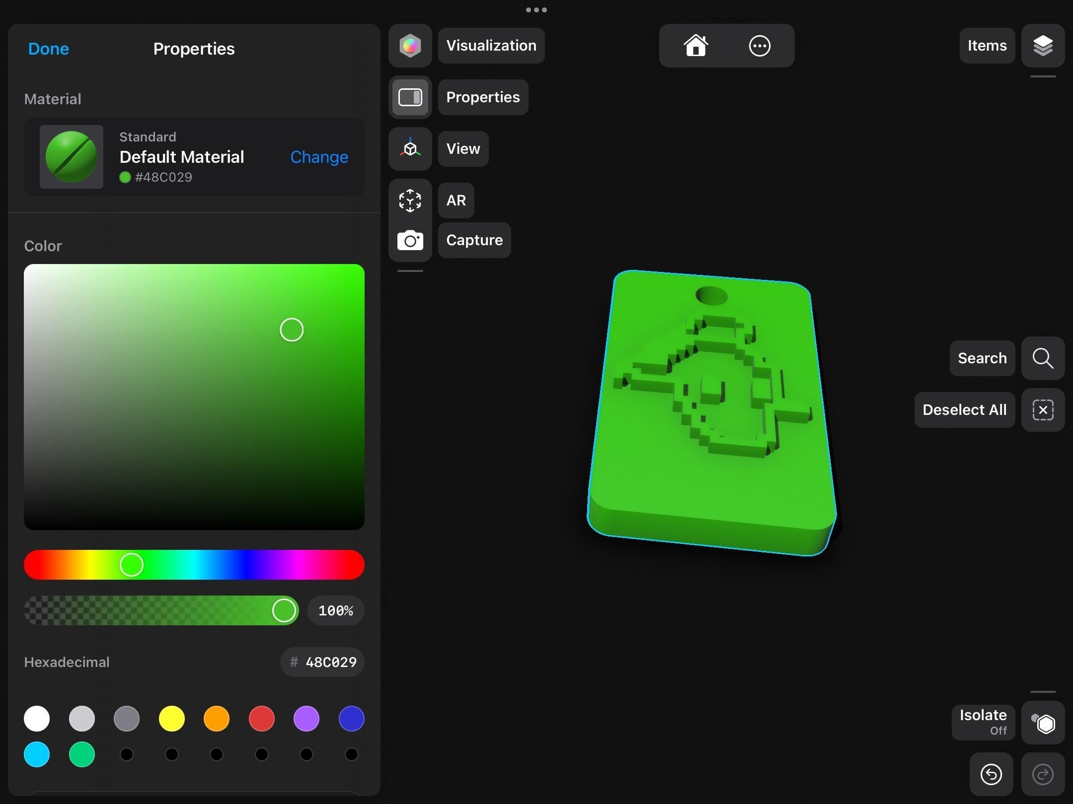Open the Visualization color hexagon icon

tap(410, 46)
